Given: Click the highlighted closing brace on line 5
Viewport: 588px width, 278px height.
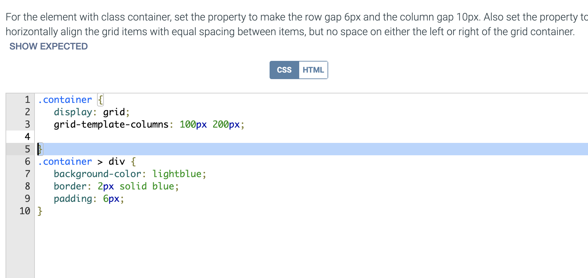Looking at the screenshot, I should pyautogui.click(x=40, y=149).
